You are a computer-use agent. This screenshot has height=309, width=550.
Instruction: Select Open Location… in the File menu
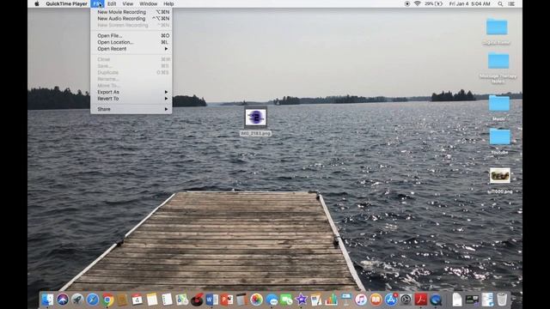point(131,42)
